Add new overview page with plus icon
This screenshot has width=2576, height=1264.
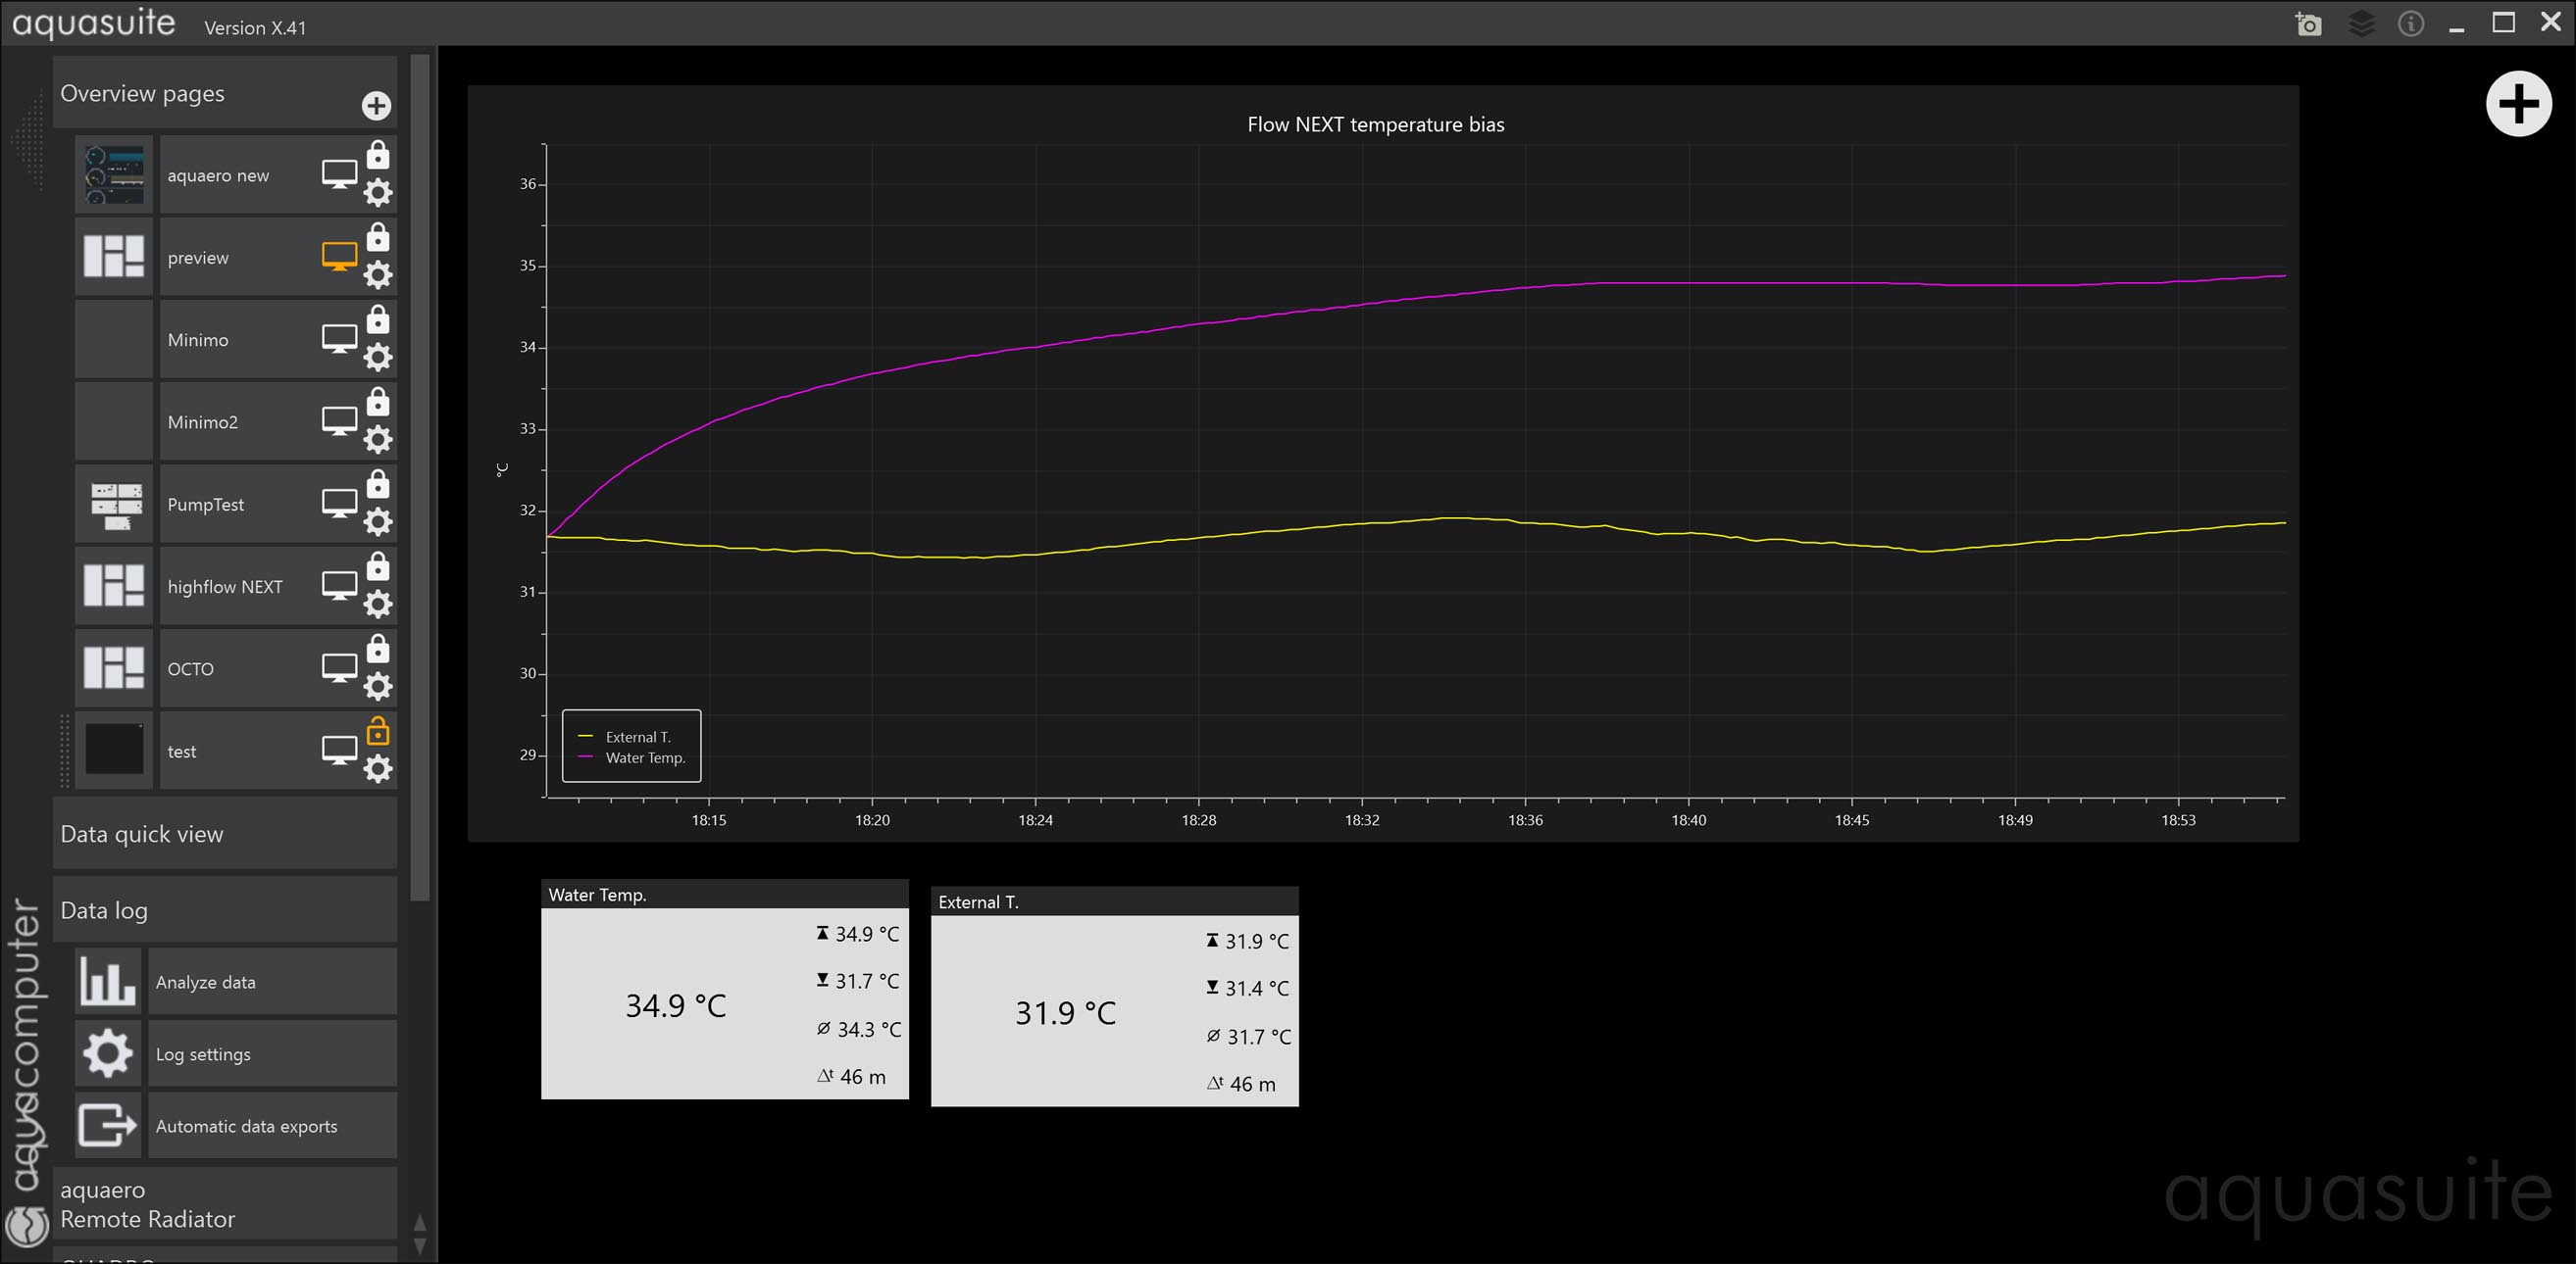[376, 106]
